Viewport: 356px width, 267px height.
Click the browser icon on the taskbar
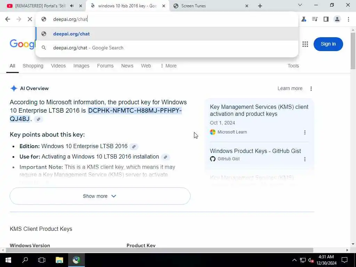(x=76, y=260)
